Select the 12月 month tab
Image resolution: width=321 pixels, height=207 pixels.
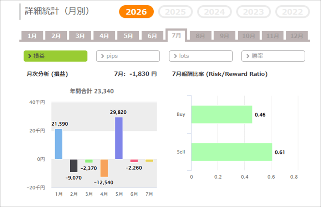coord(297,36)
